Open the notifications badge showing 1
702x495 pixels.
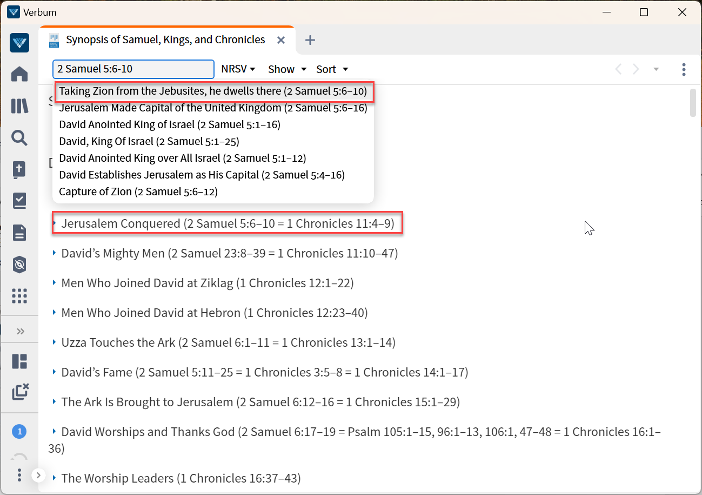click(19, 431)
